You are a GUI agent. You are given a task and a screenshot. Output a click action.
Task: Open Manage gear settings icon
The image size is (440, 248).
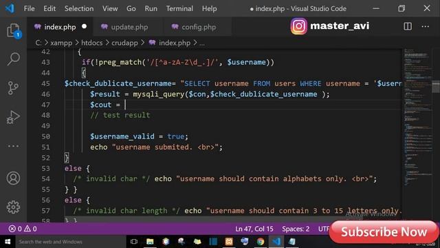pos(13,207)
